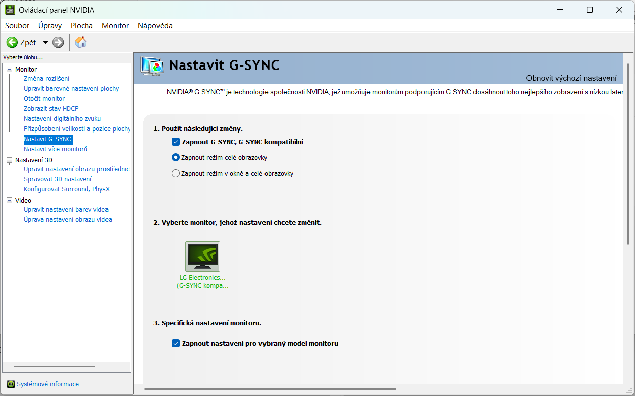Collapse the Monitor tree section
This screenshot has width=635, height=396.
point(9,69)
